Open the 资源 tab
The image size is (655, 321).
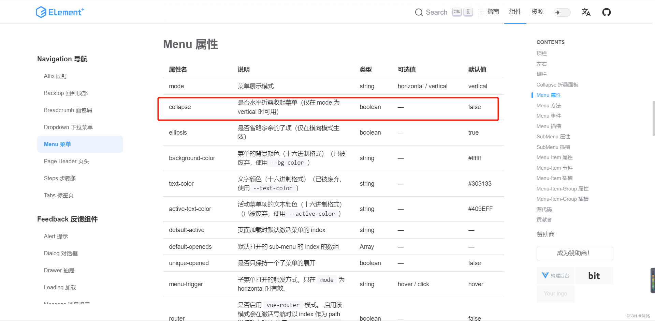[x=537, y=12]
